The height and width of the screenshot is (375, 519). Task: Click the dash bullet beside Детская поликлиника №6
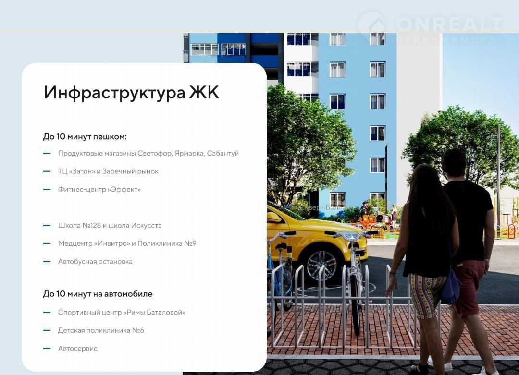coord(47,330)
